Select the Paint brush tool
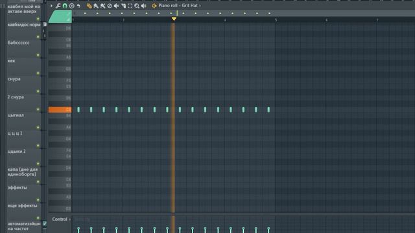This screenshot has width=415, height=233. click(x=96, y=6)
